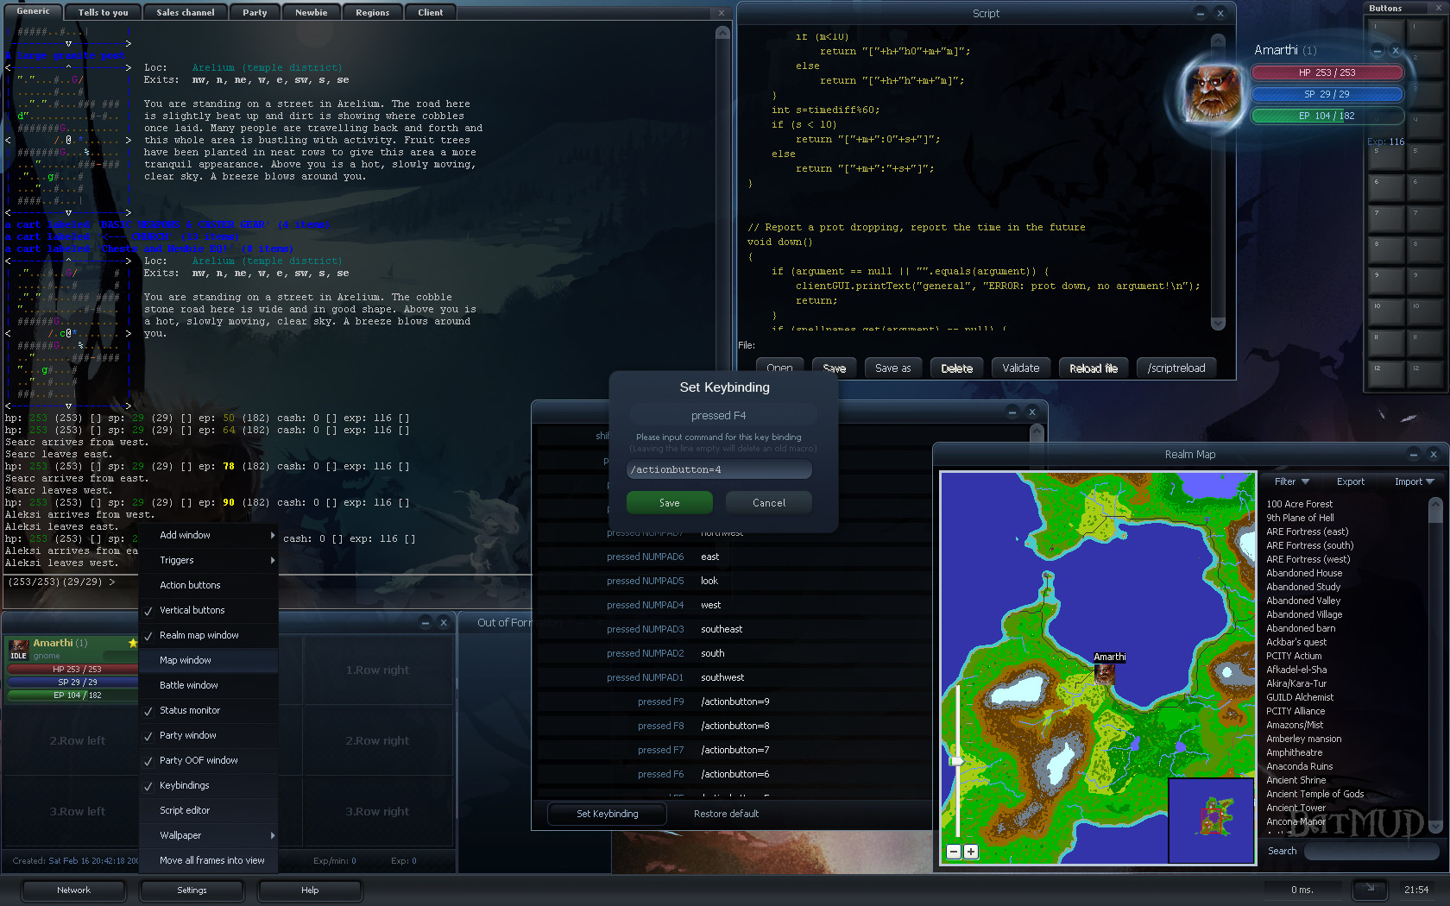Select Script editor from the context menu

tap(184, 810)
